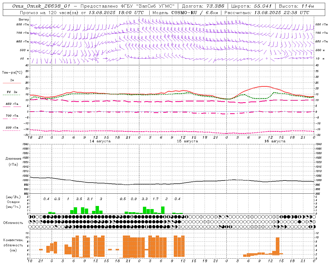Select 'Прогноз на 120 часа(ов)' forecast text
329x263 pixels.
(x=50, y=13)
